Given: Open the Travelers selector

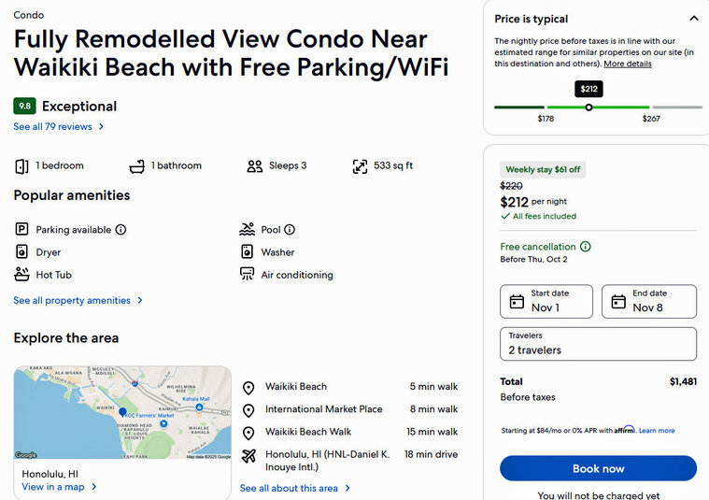Looking at the screenshot, I should (x=598, y=344).
